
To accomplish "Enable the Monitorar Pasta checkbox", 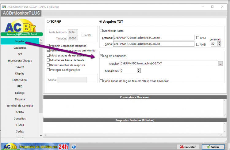I will click(x=101, y=31).
